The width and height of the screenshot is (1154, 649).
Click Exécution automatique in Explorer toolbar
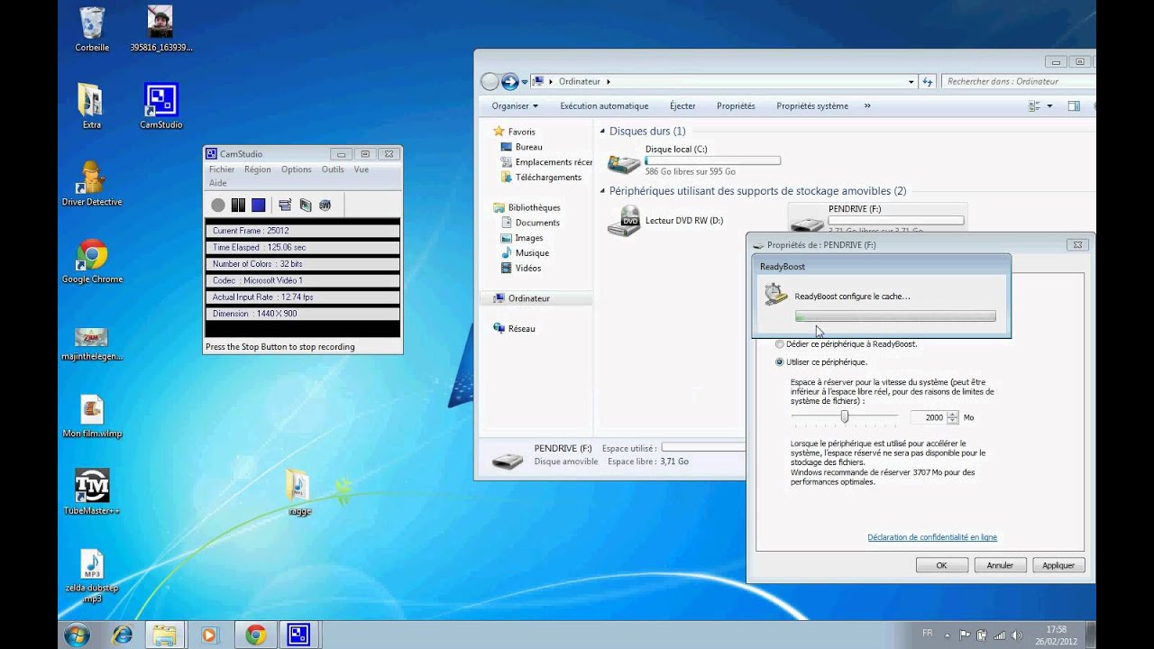pyautogui.click(x=604, y=105)
